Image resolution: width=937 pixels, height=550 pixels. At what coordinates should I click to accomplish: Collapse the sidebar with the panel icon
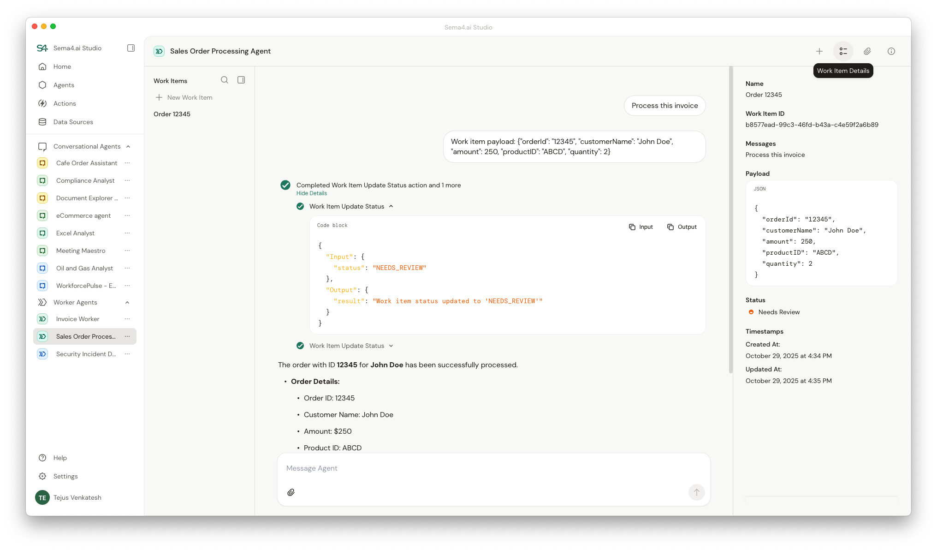pos(131,48)
